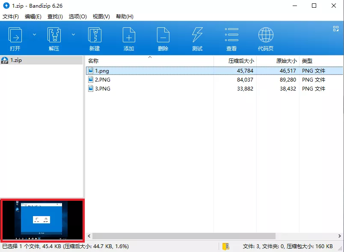Select the 1.png file name
This screenshot has width=344, height=252.
click(102, 71)
